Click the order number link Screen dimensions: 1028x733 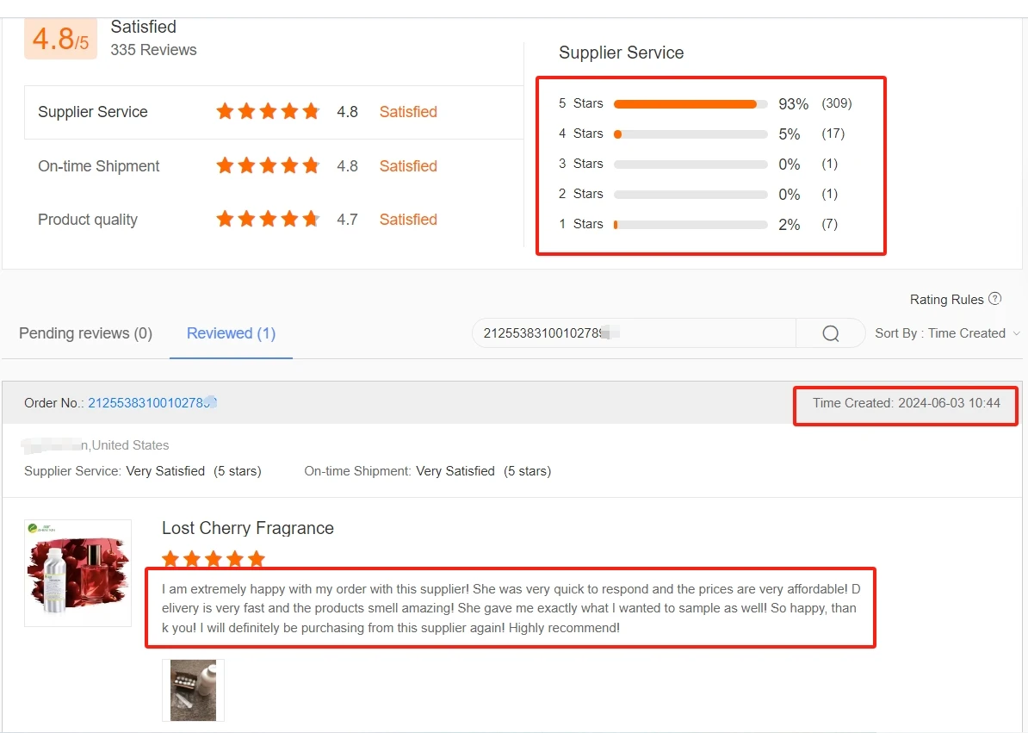click(152, 402)
